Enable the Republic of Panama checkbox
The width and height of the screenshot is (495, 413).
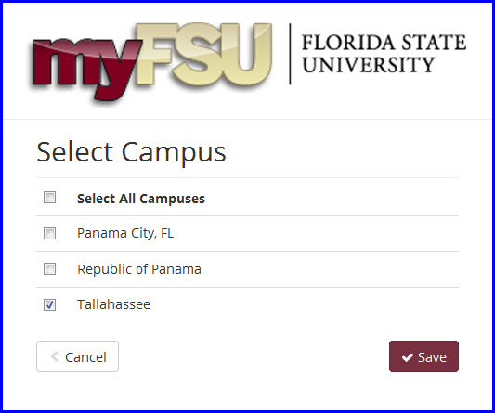pyautogui.click(x=49, y=269)
